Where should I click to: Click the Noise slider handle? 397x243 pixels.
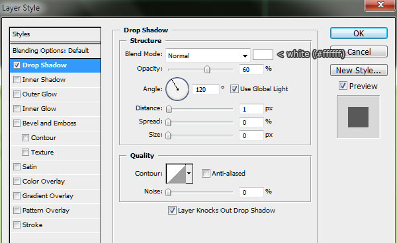click(x=168, y=192)
